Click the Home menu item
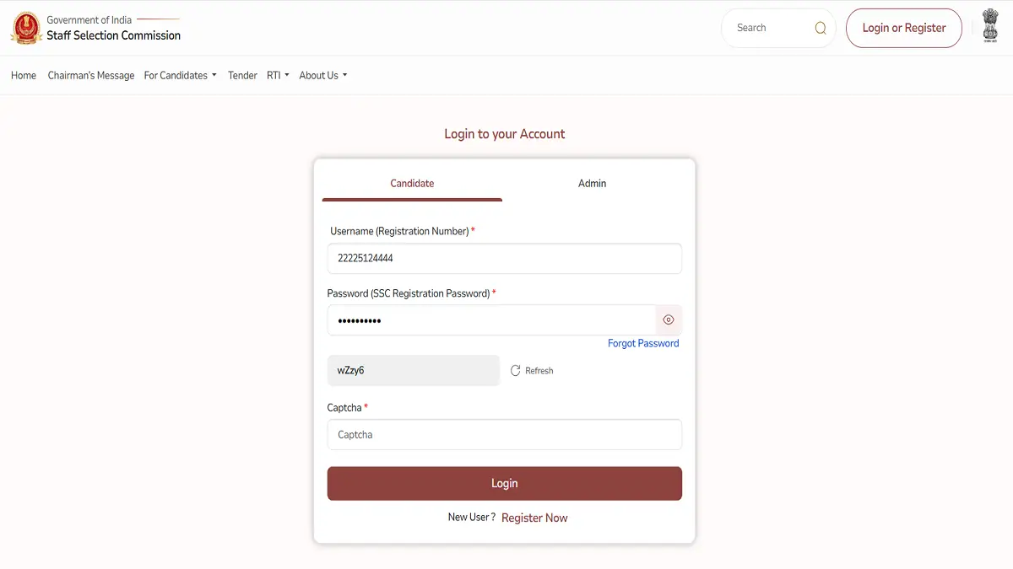1013x569 pixels. (x=23, y=75)
